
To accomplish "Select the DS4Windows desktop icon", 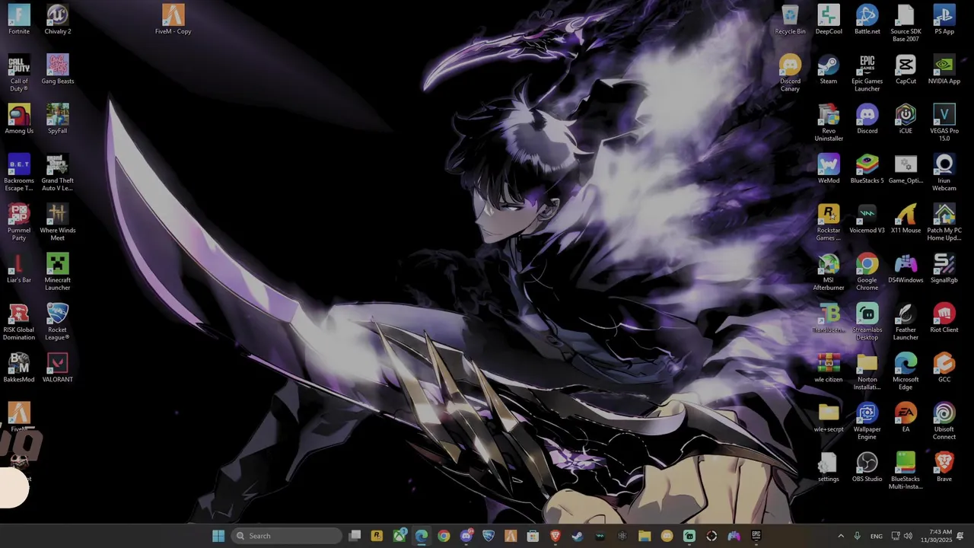I will [906, 268].
